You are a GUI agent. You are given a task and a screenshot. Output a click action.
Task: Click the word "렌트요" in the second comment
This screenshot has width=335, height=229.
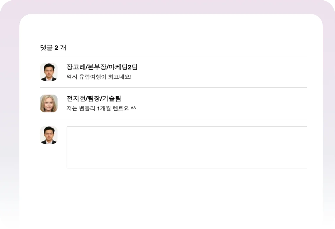pos(120,109)
